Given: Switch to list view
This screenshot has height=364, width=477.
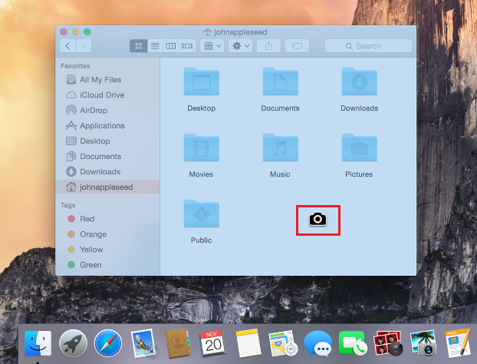Looking at the screenshot, I should (x=155, y=46).
